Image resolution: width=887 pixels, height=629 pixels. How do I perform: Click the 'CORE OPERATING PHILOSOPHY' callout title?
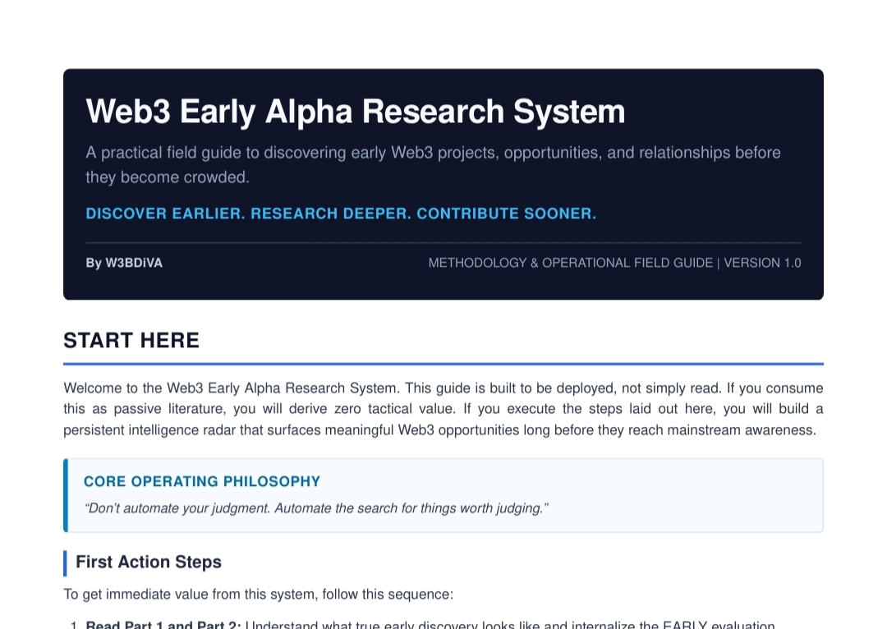coord(202,481)
